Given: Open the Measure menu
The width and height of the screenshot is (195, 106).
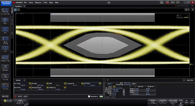Looking at the screenshot, I should tap(38, 2).
